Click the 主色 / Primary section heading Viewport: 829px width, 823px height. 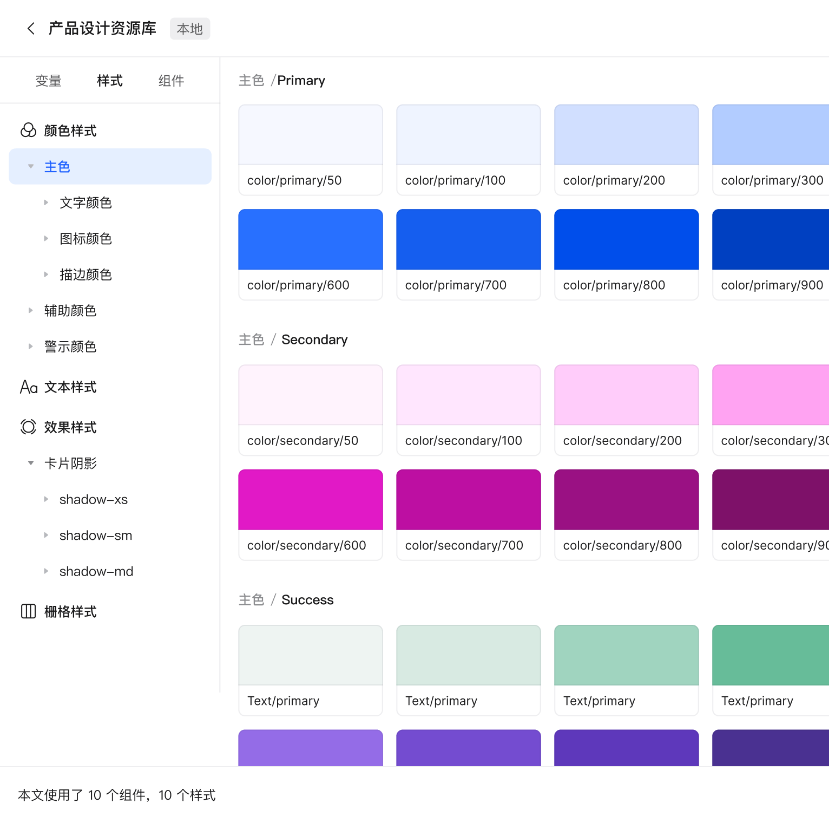[x=282, y=81]
